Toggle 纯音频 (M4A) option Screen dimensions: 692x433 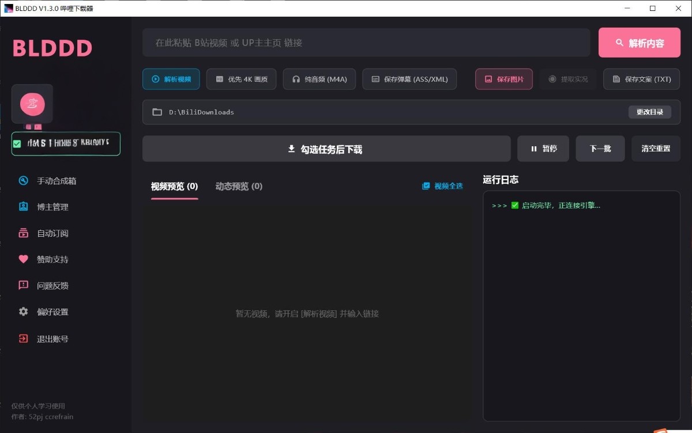(319, 79)
